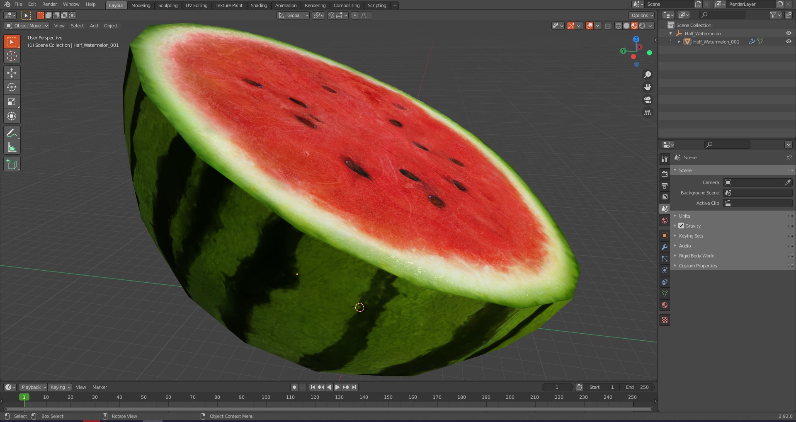This screenshot has width=796, height=422.
Task: Toggle viewport overlays
Action: point(590,26)
